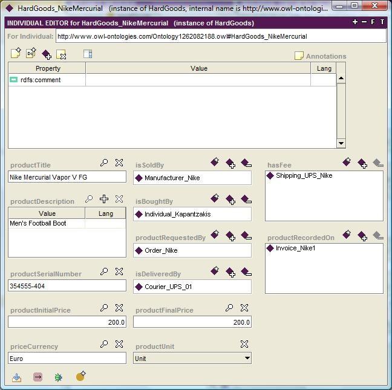392x390 pixels.
Task: Create new individual for productRequestedBy
Action: [215, 235]
